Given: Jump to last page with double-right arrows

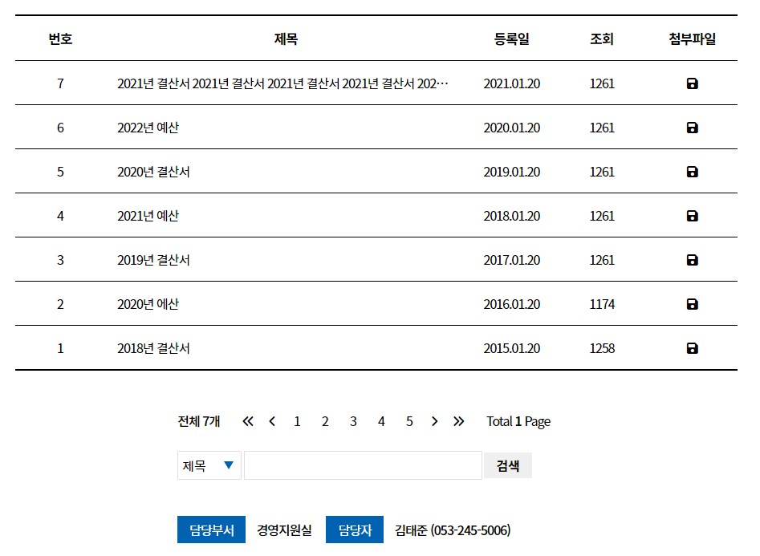Looking at the screenshot, I should 458,421.
